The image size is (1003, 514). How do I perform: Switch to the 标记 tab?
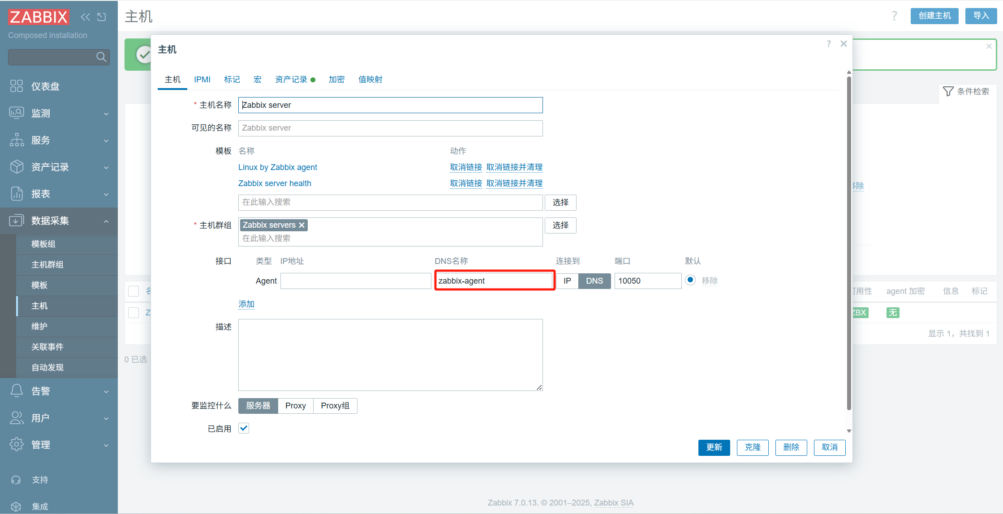(232, 80)
